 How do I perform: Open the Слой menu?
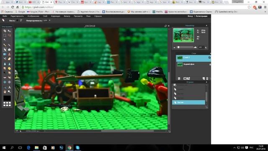click(45, 16)
